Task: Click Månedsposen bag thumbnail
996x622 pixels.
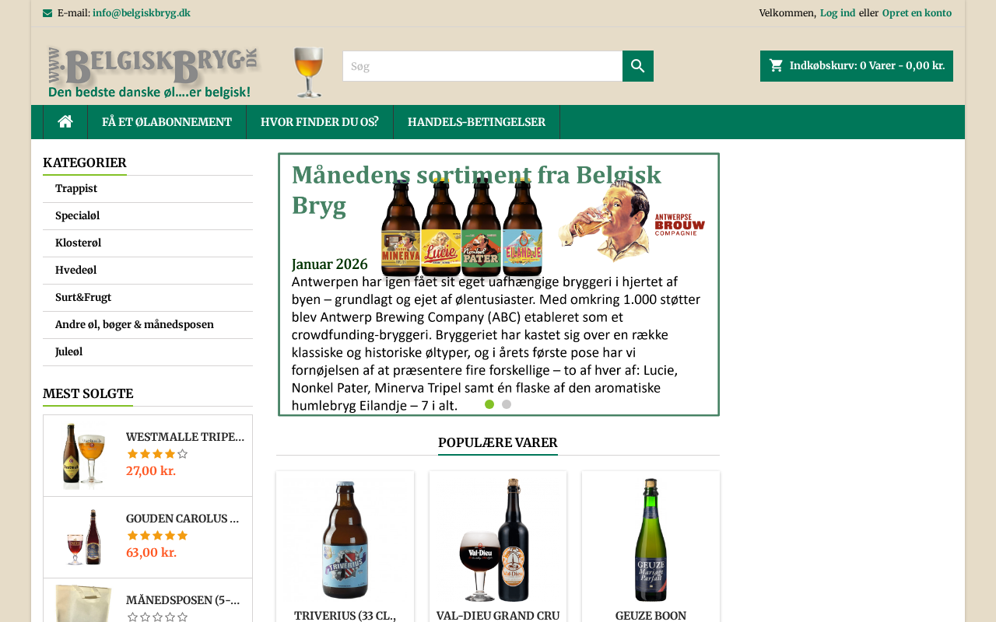Action: [83, 603]
